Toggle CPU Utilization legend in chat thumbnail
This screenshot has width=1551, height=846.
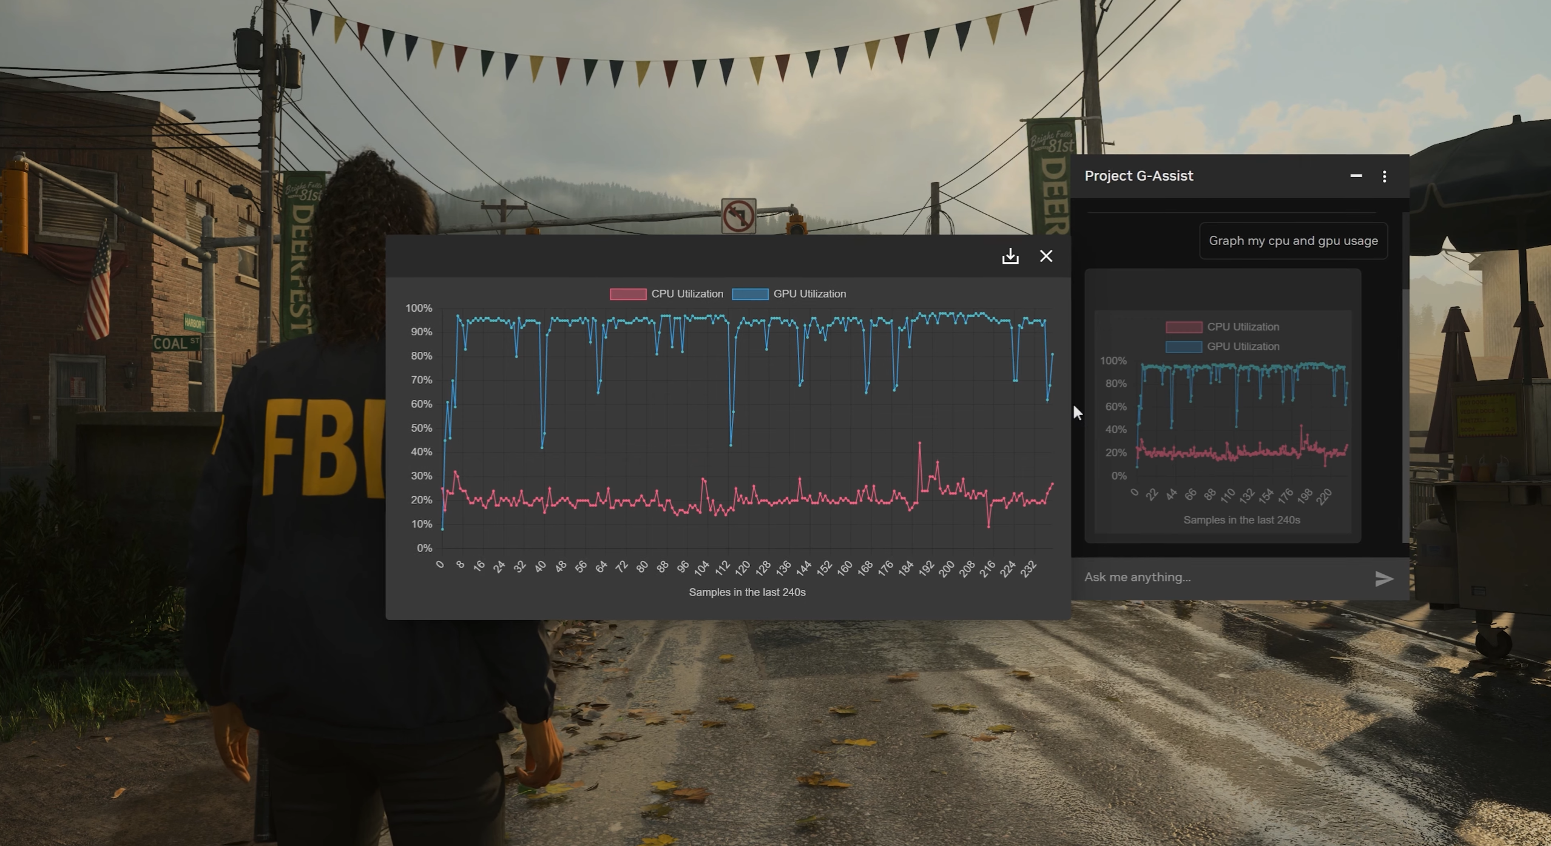(x=1242, y=327)
